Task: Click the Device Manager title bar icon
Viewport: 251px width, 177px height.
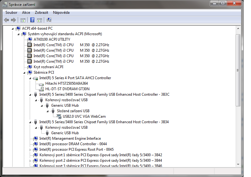Action: (5, 5)
